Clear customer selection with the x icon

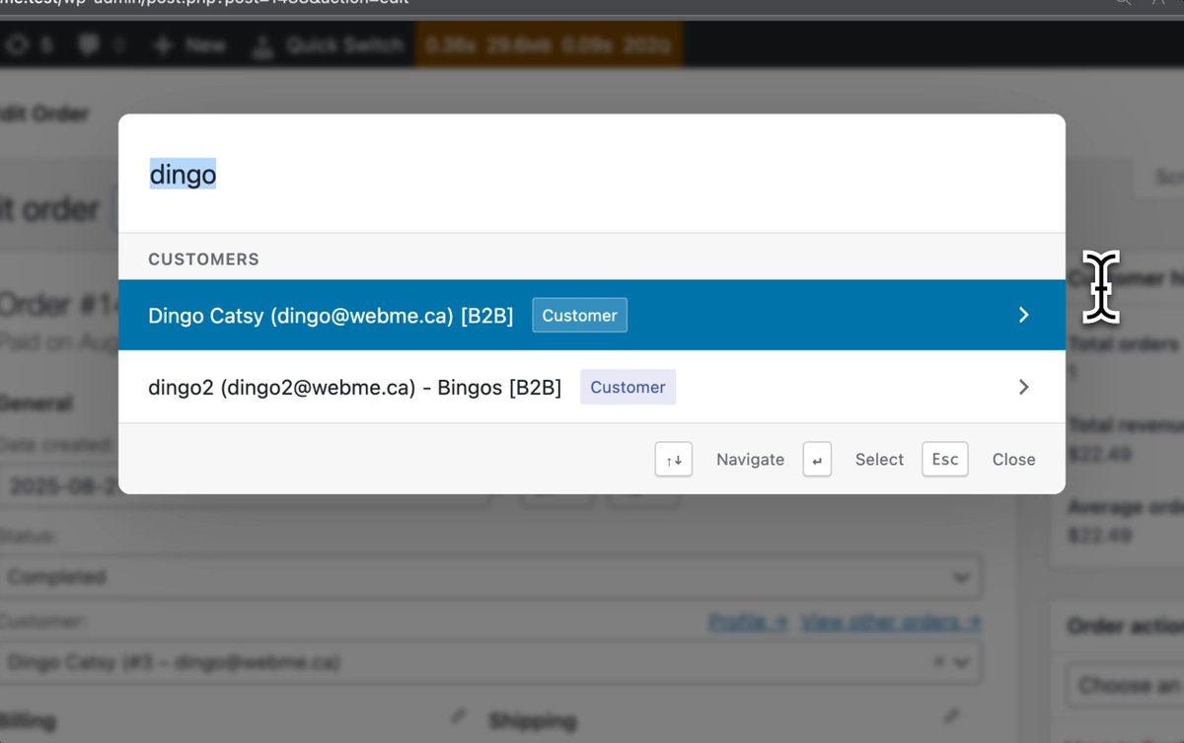[938, 662]
